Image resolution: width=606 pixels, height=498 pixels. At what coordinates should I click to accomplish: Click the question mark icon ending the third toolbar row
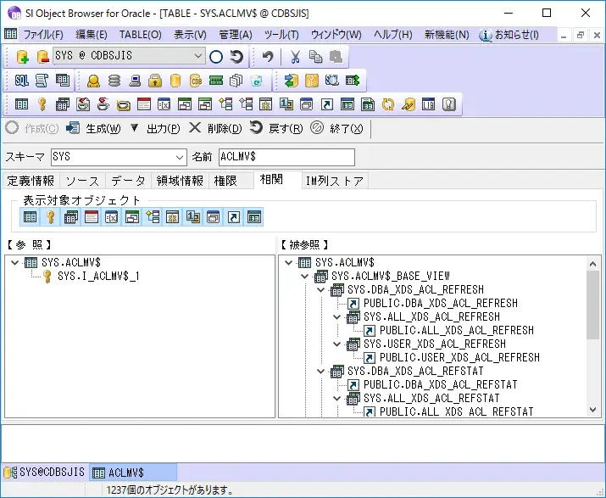pyautogui.click(x=449, y=104)
